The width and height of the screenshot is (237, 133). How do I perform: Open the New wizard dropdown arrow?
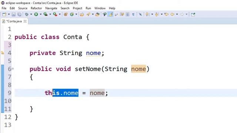9,14
